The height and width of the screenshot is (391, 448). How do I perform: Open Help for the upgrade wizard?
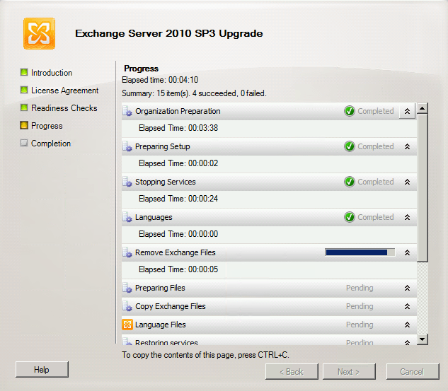tap(42, 370)
